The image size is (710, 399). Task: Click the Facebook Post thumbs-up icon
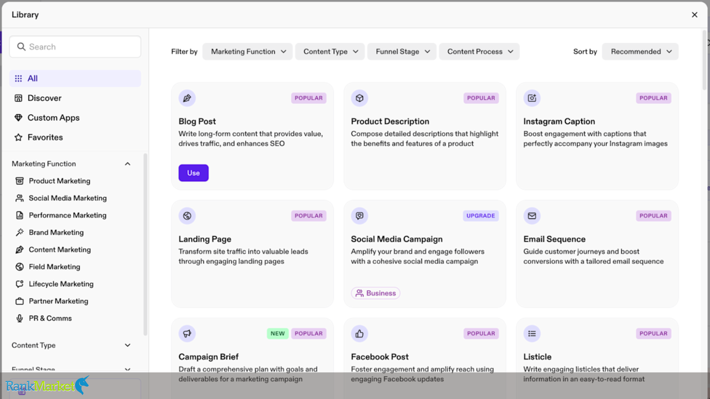coord(359,334)
